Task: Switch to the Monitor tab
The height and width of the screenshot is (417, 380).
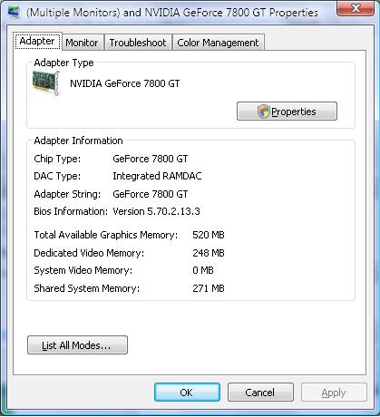Action: tap(82, 43)
